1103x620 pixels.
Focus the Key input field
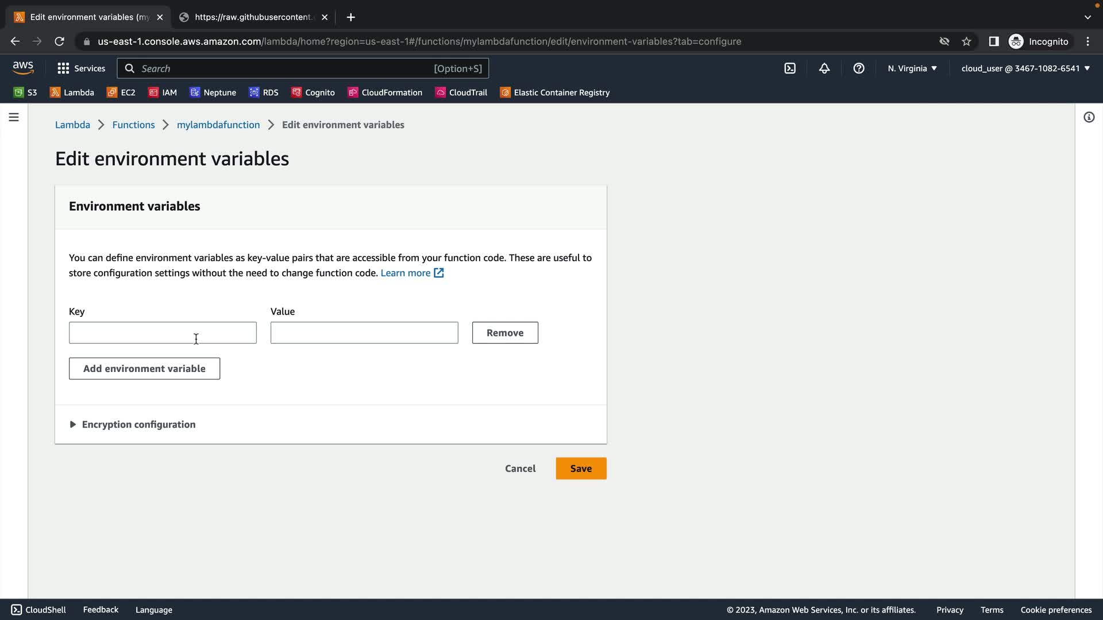[163, 333]
